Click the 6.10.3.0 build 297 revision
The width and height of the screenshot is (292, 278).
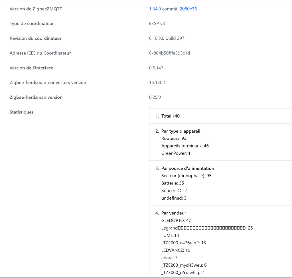[x=167, y=38]
